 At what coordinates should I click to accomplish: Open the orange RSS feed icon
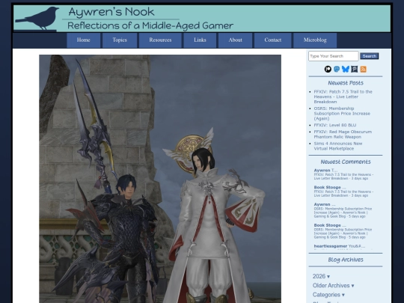364,69
